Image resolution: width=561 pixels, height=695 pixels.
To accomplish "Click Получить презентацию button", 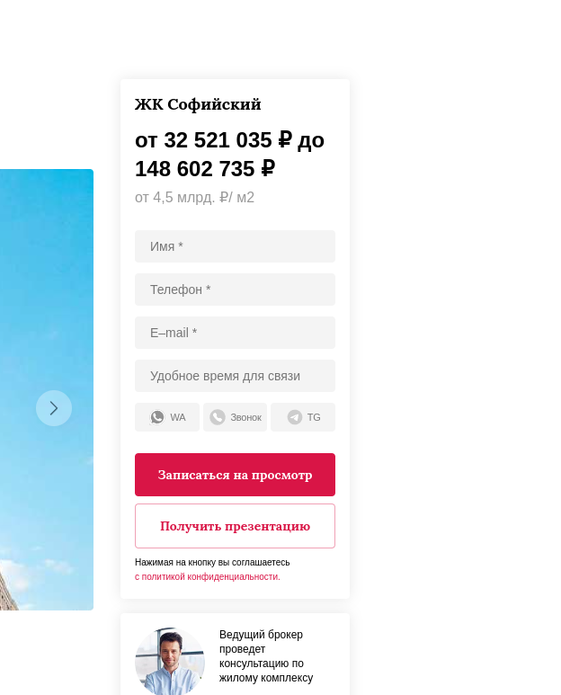I will coord(235,526).
